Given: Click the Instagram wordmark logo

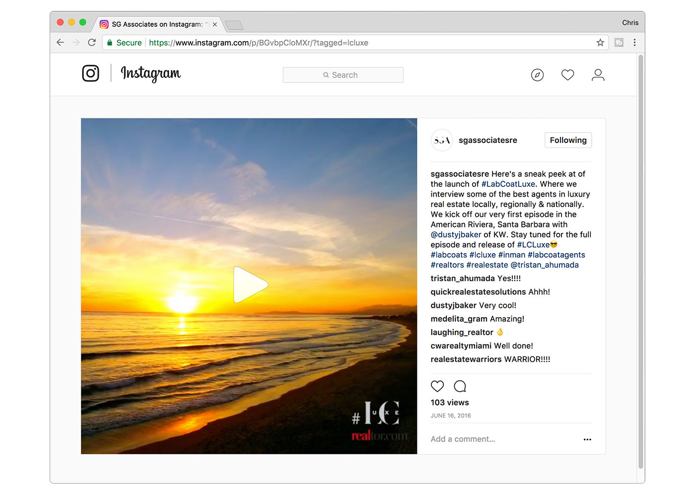Looking at the screenshot, I should (x=151, y=74).
